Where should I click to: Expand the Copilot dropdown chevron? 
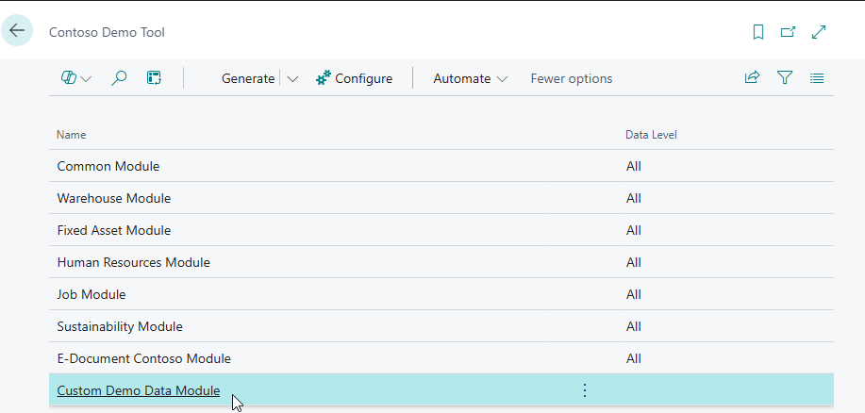coord(86,79)
